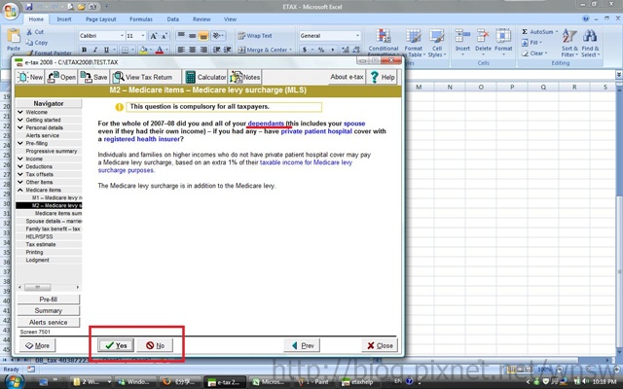This screenshot has width=623, height=389.
Task: Open the e-tax Calculator
Action: coord(205,77)
